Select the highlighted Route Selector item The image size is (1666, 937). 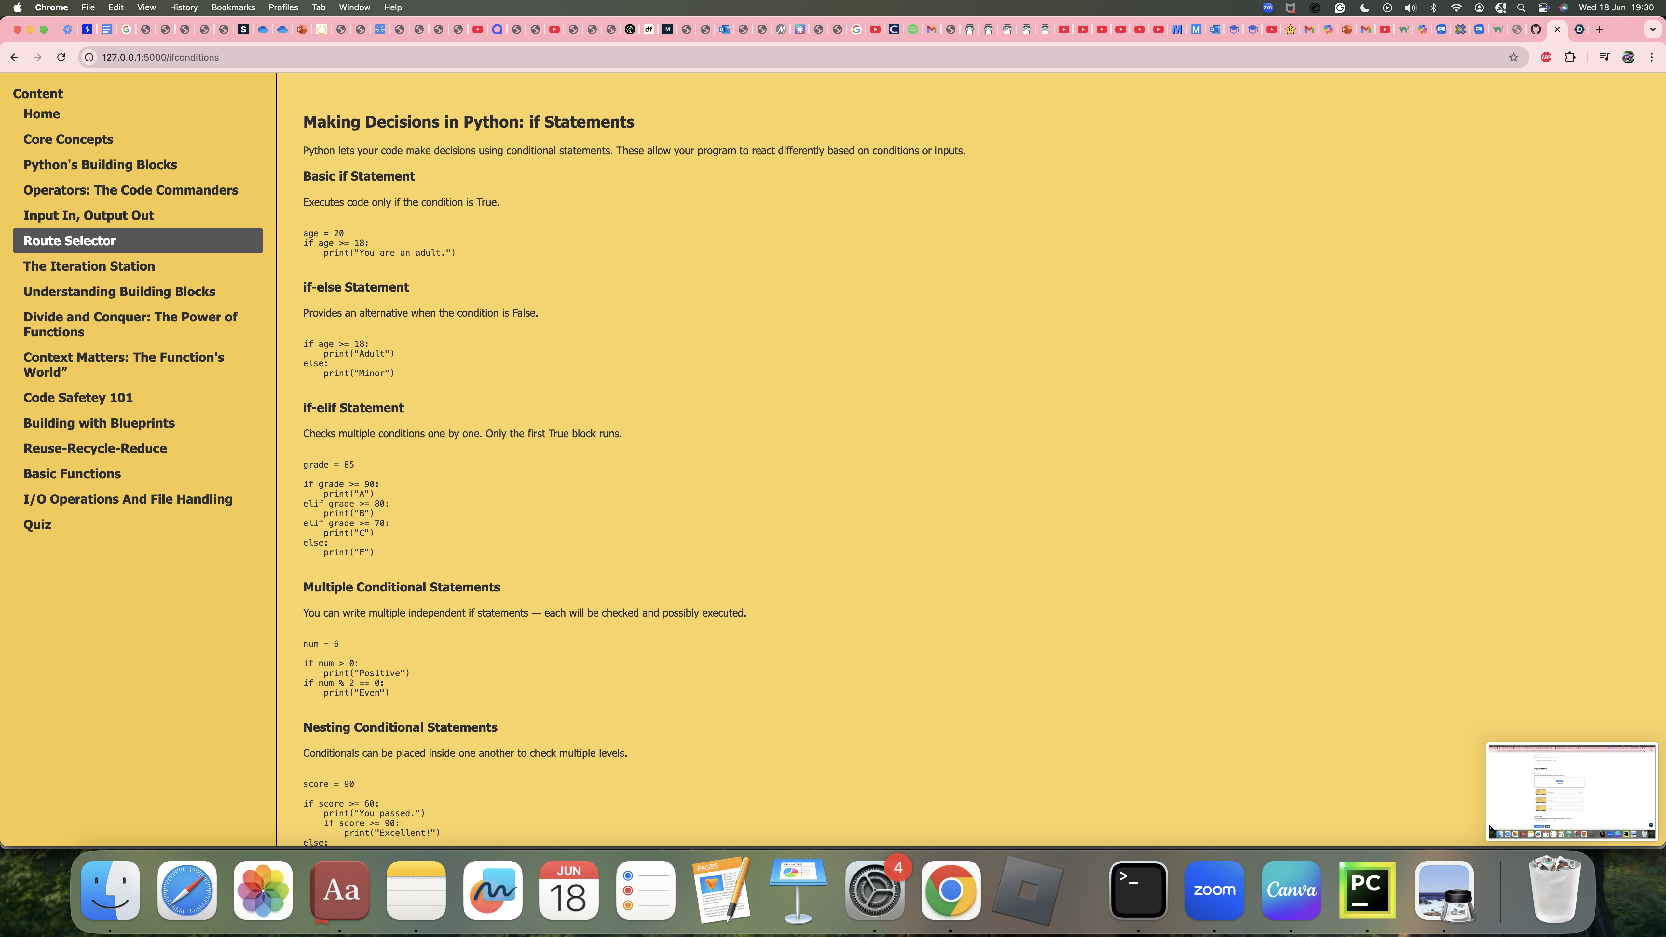tap(70, 240)
